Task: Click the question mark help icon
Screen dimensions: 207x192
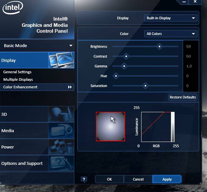Action: click(84, 179)
